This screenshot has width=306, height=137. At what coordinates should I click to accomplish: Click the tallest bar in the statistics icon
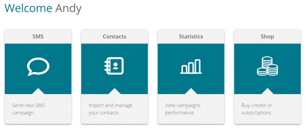(x=198, y=66)
